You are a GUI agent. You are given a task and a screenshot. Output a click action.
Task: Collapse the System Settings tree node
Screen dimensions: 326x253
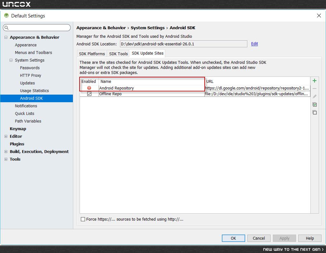coord(11,60)
